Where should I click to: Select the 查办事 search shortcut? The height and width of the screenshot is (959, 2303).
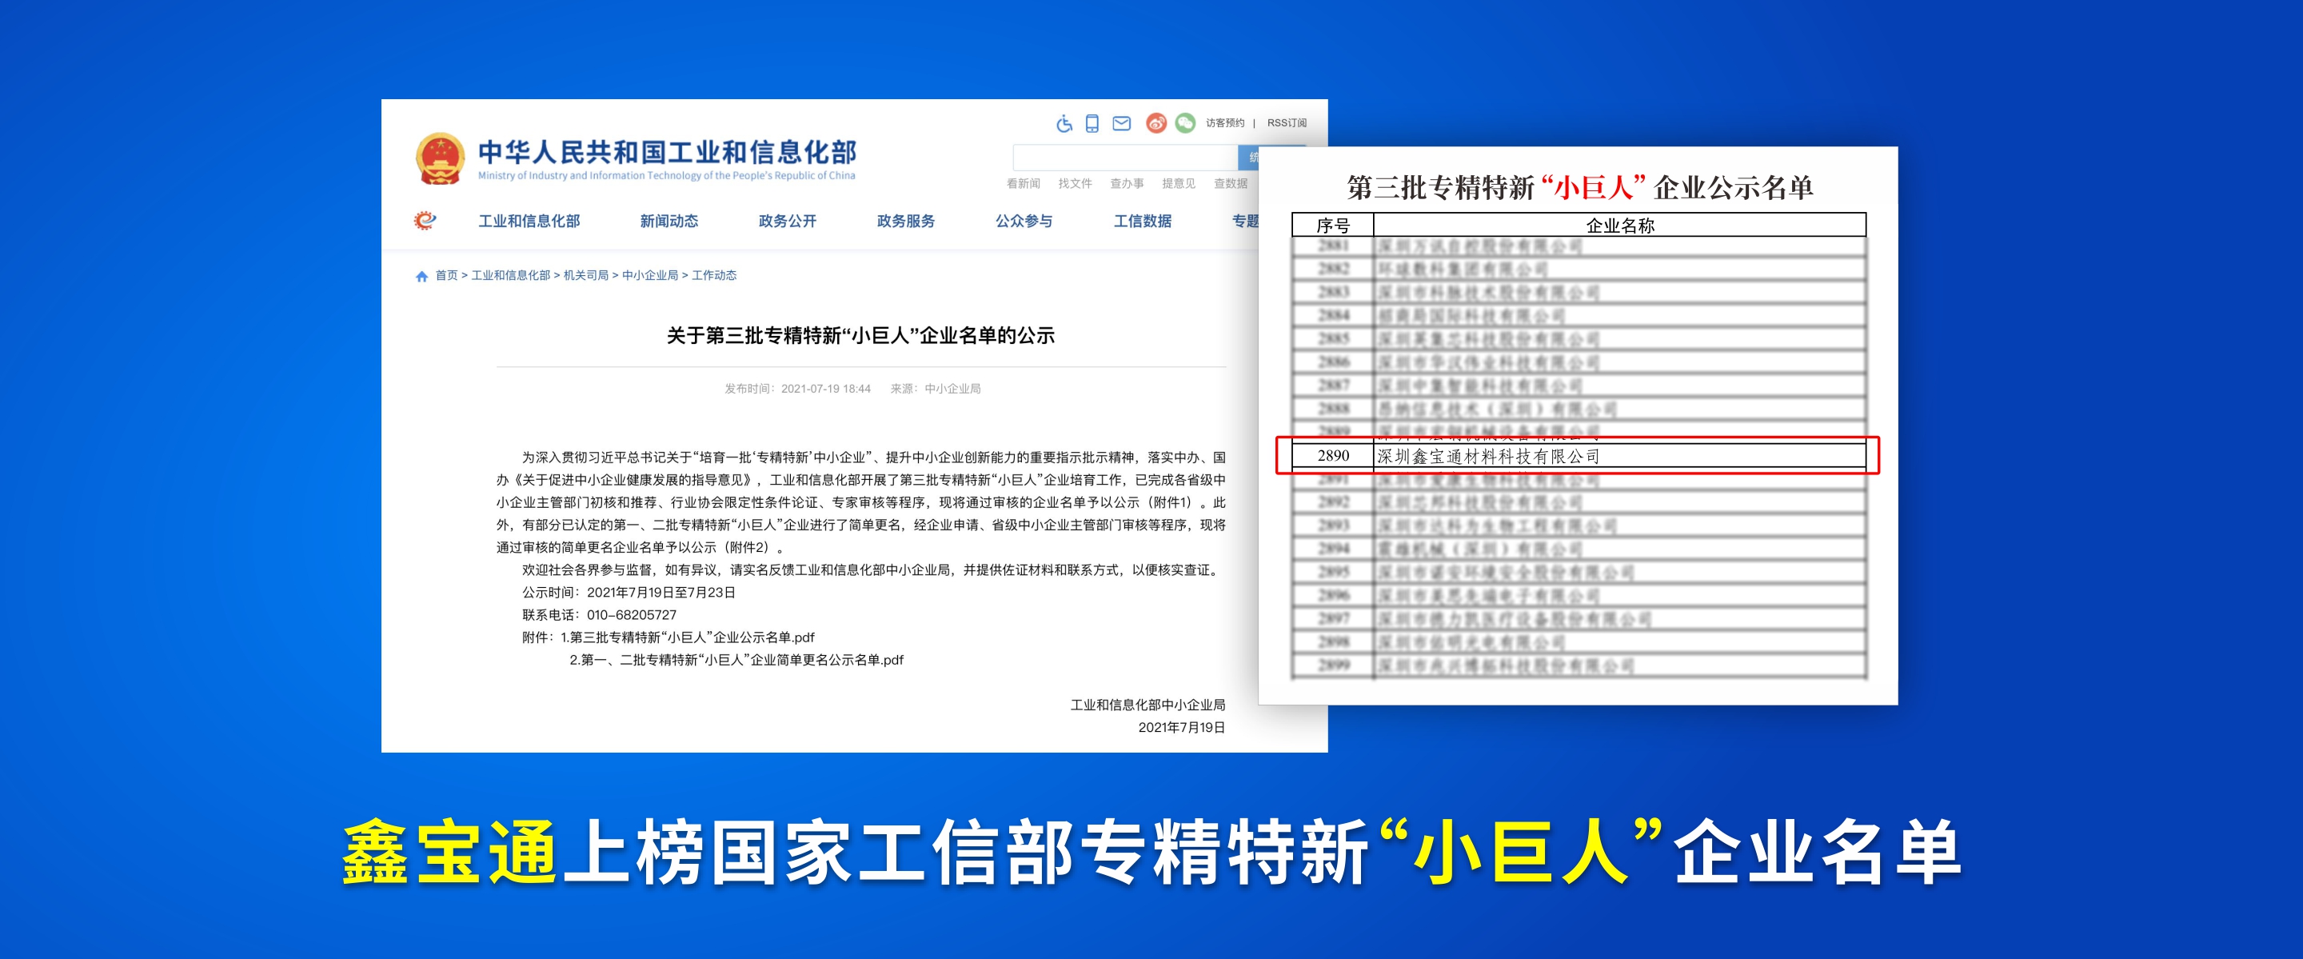pos(1127,183)
